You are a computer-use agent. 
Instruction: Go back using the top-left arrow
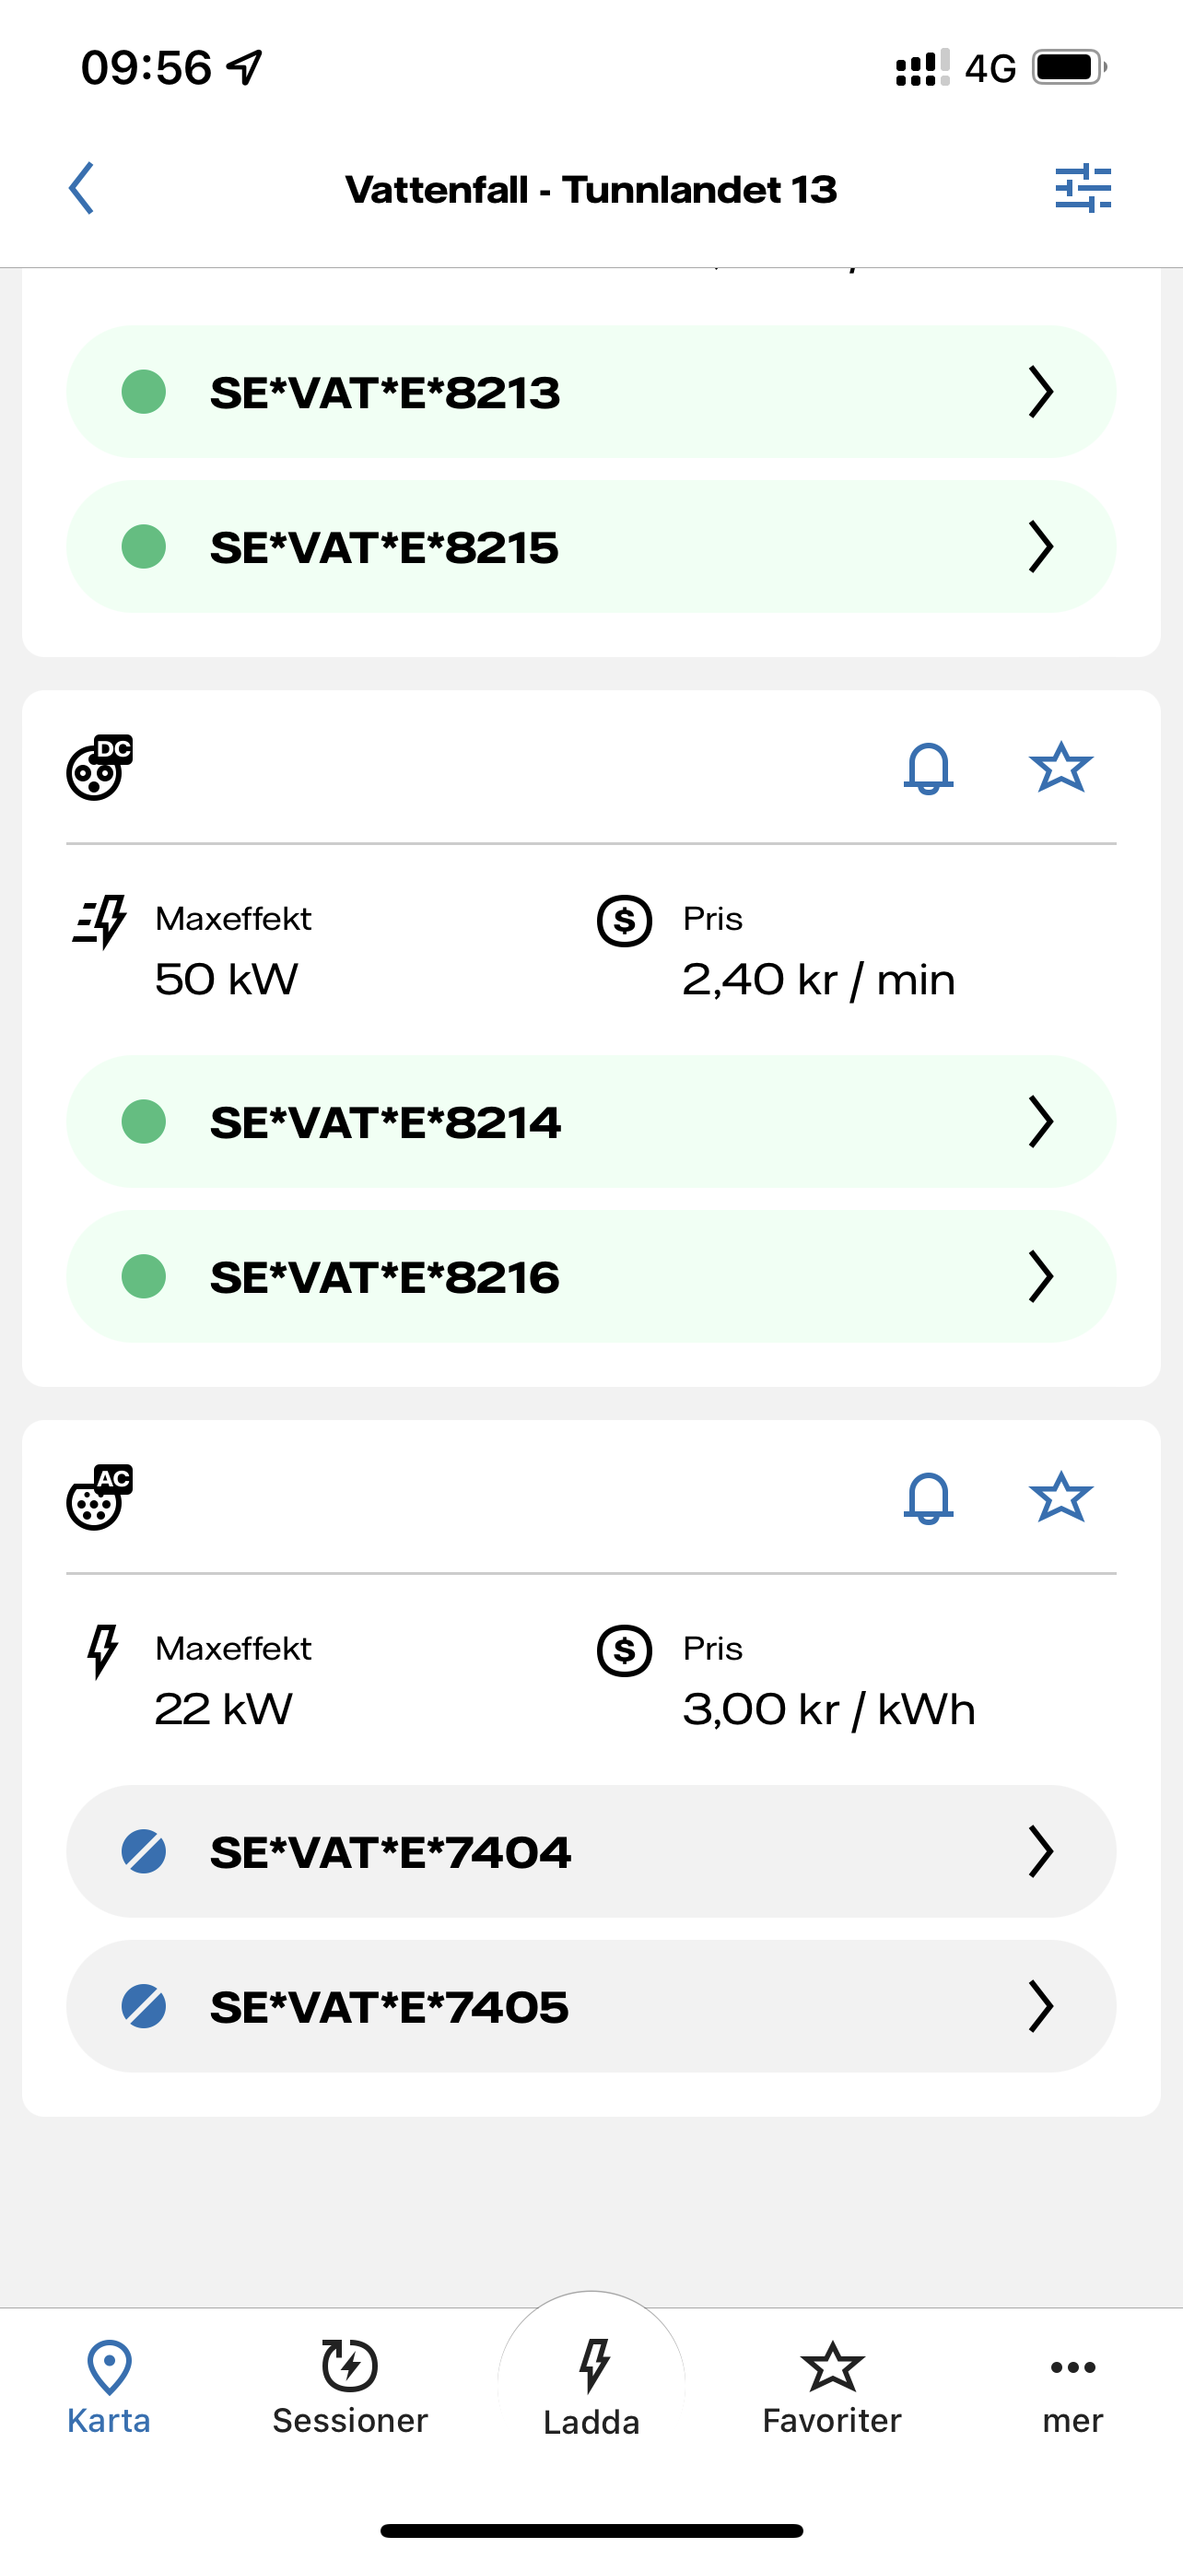(x=81, y=188)
